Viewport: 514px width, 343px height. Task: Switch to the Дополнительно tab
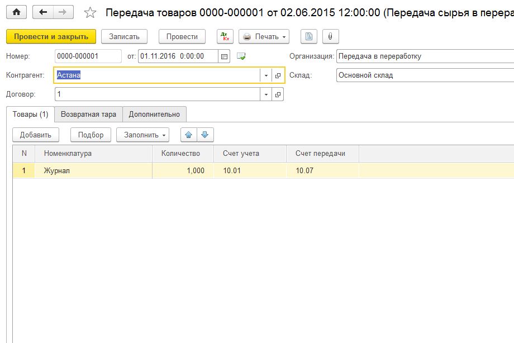click(154, 114)
